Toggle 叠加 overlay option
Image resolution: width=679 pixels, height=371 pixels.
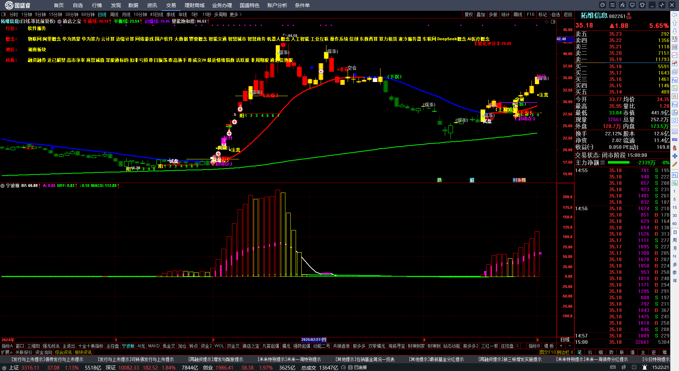click(481, 14)
